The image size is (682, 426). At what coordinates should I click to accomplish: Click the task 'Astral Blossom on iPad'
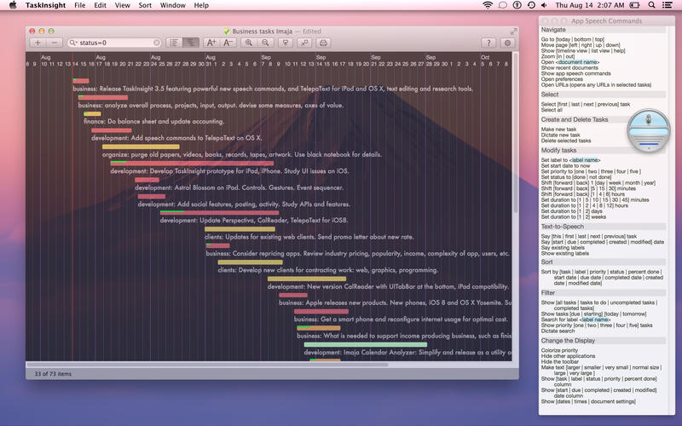(240, 187)
